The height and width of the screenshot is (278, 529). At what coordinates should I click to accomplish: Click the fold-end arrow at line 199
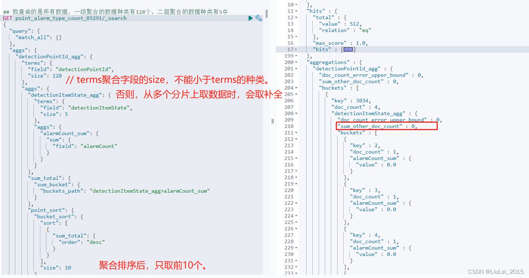coord(296,56)
